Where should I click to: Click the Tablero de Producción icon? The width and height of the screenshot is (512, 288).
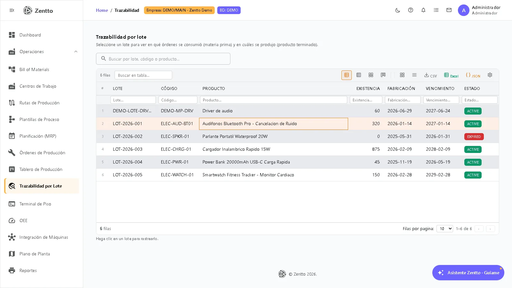point(12,169)
